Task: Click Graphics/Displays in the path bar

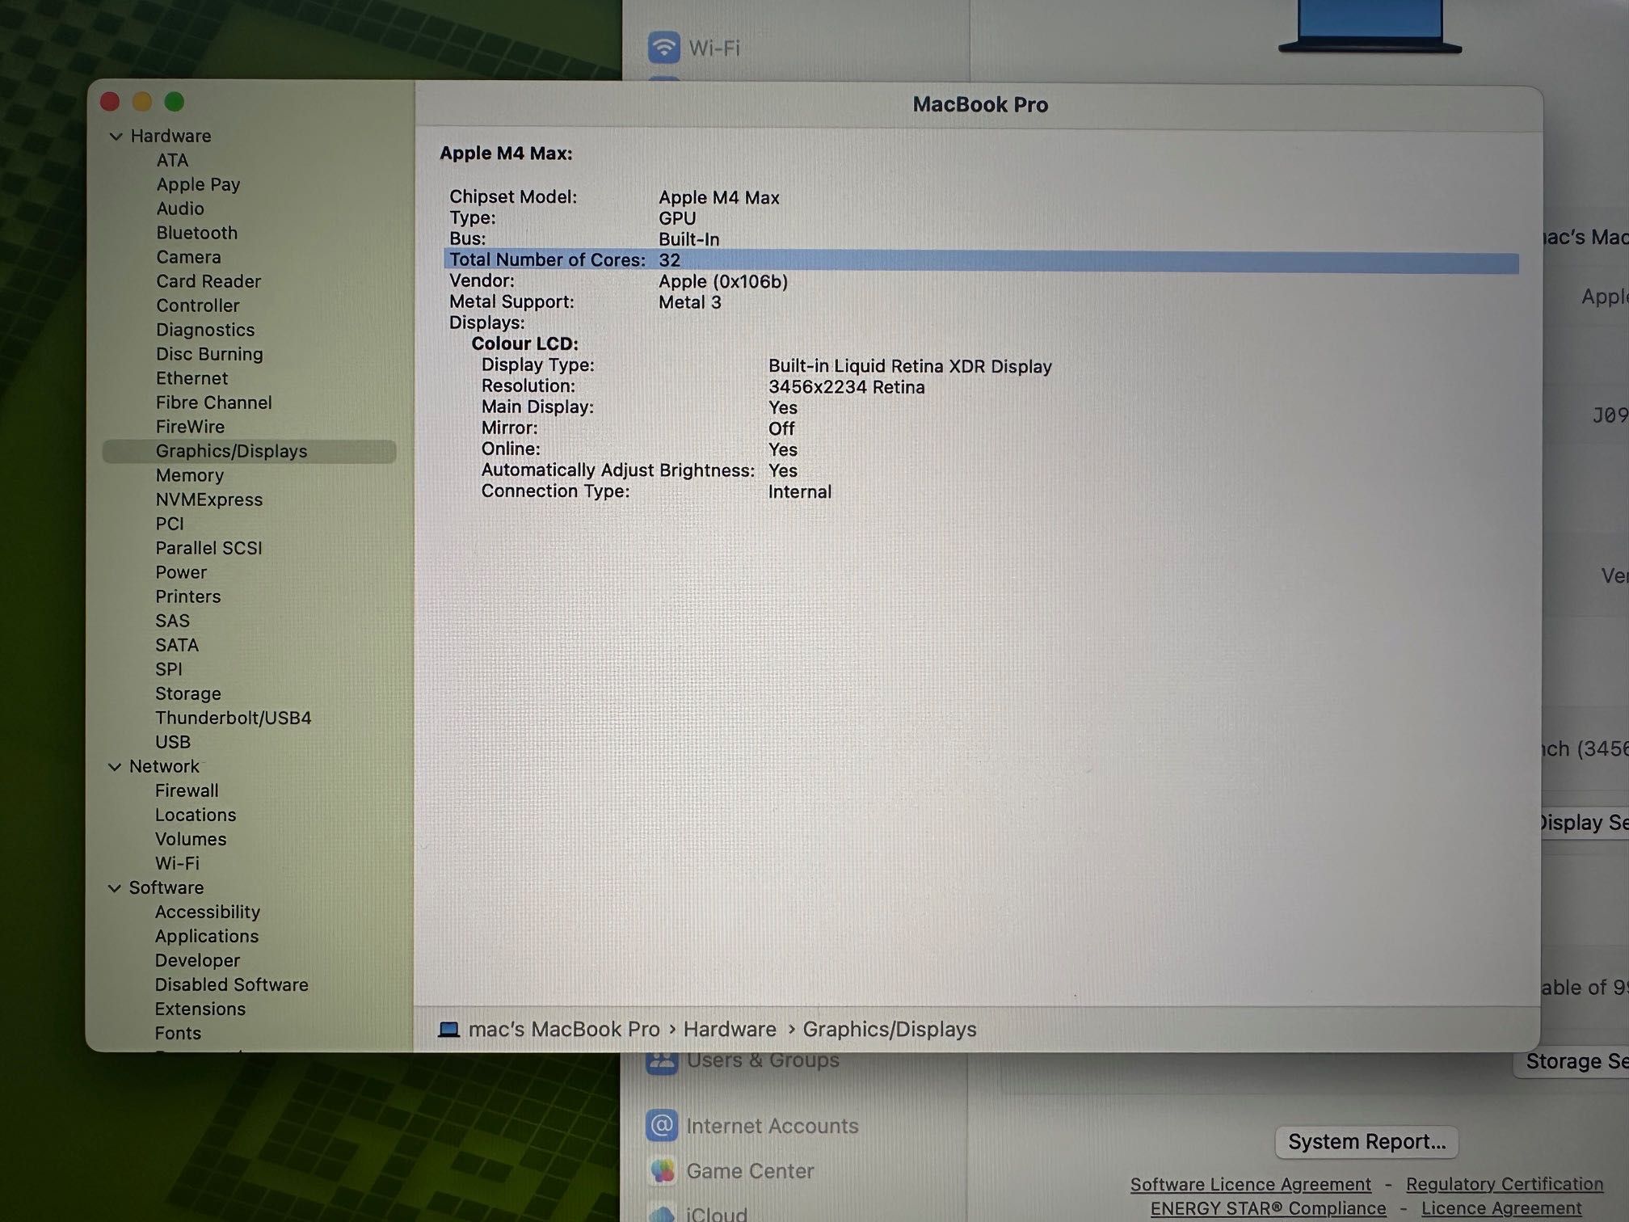Action: [890, 1030]
